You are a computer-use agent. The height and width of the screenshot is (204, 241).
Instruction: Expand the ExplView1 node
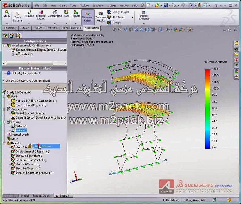tap(13, 54)
